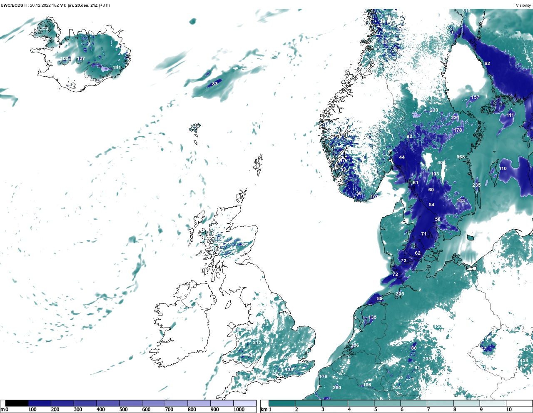The image size is (533, 413).
Task: Click the 200–300 m legend swatch
Action: 62,403
